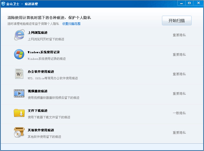
Task: Click the Word document office software icon
Action: point(19,74)
